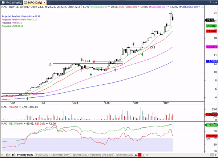
Task: Open the Spyfrat Daily sheet
Action: coord(80,155)
